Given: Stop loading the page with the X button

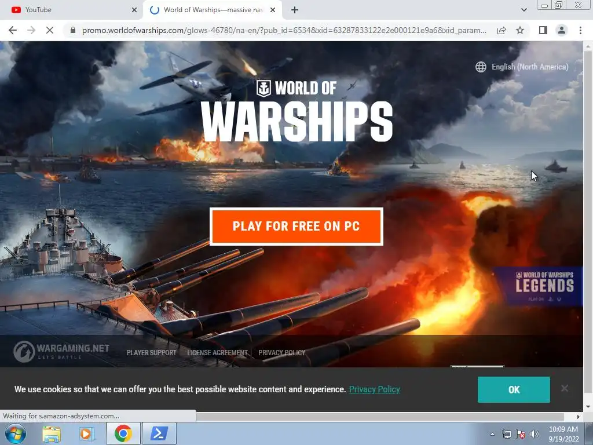Looking at the screenshot, I should coord(50,30).
